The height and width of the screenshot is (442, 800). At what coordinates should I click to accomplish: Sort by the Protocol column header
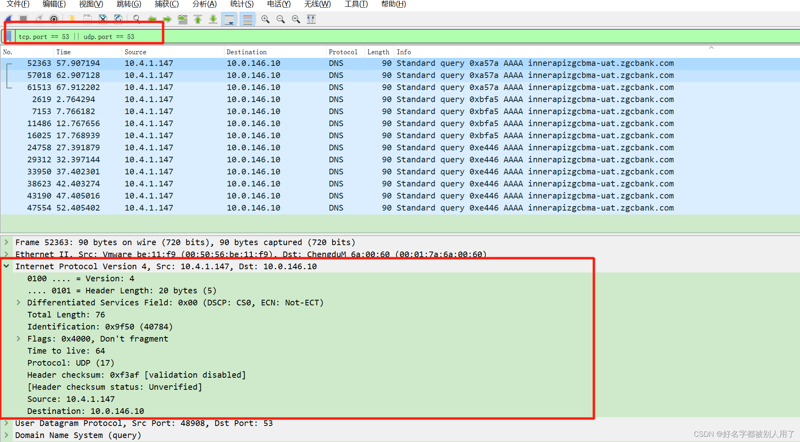point(343,52)
